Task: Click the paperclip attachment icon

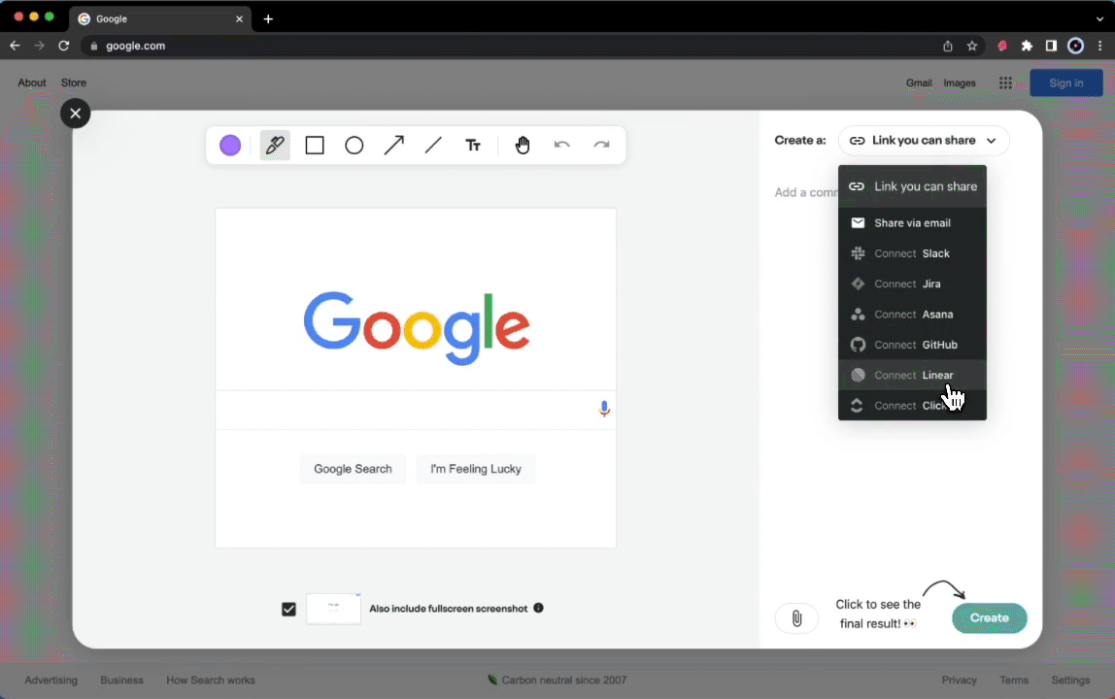Action: 796,618
